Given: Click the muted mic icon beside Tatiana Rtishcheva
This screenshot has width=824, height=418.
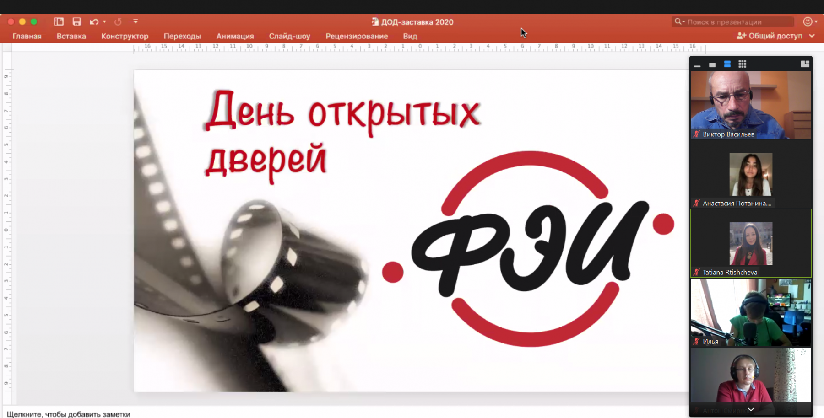Looking at the screenshot, I should [x=697, y=272].
